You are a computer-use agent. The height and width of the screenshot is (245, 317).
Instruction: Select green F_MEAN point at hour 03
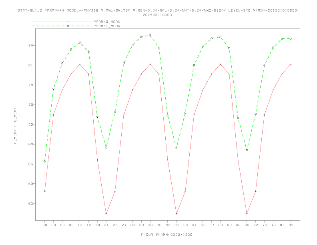(53, 89)
